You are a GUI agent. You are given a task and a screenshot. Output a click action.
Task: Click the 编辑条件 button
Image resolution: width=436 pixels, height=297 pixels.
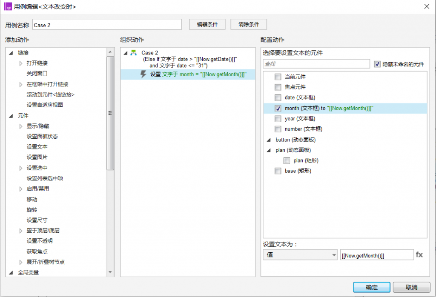[x=207, y=24]
